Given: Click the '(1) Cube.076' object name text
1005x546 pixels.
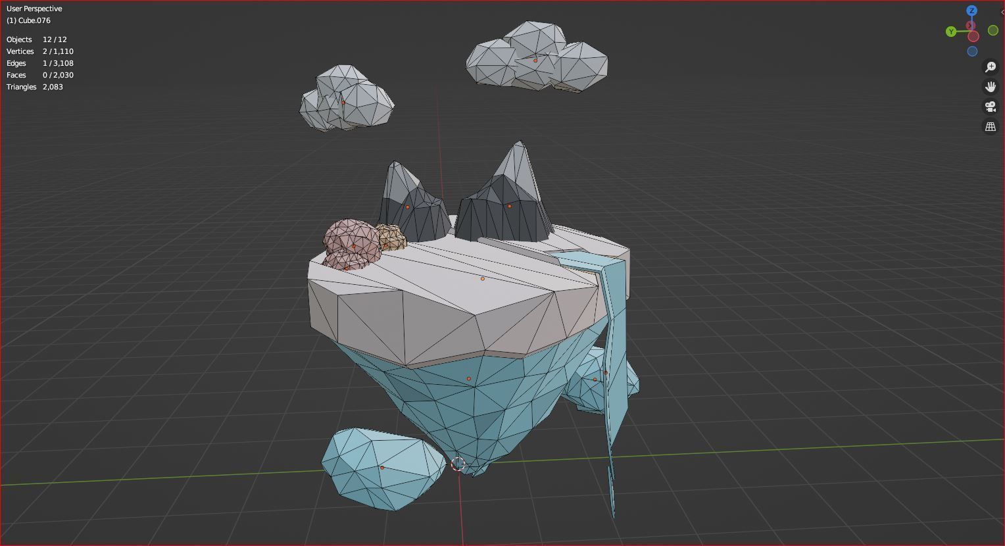Looking at the screenshot, I should click(28, 20).
